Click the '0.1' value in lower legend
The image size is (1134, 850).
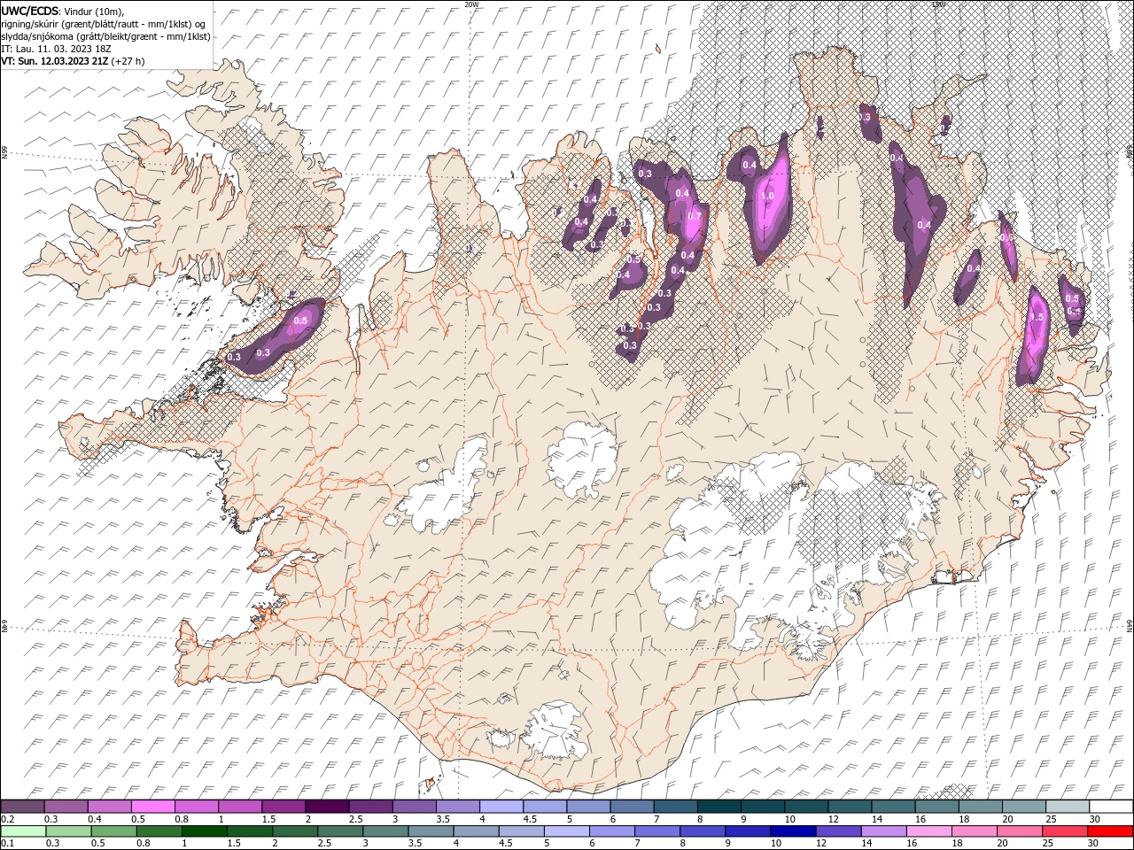coord(7,844)
